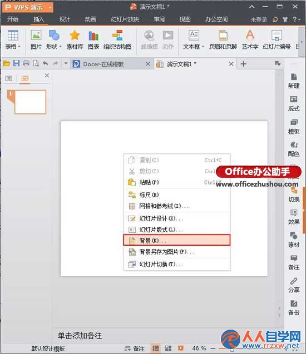
Task: Open 素材 materials in right sidebar
Action: pyautogui.click(x=294, y=240)
